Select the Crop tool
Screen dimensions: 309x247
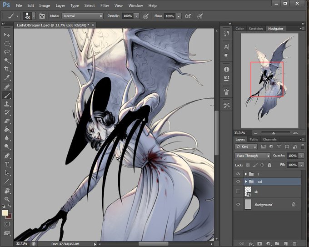point(7,69)
